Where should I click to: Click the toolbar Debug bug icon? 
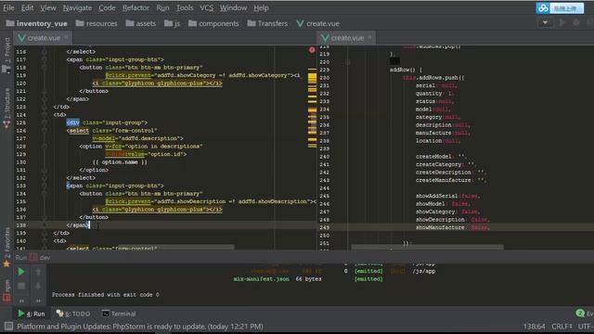[576, 22]
